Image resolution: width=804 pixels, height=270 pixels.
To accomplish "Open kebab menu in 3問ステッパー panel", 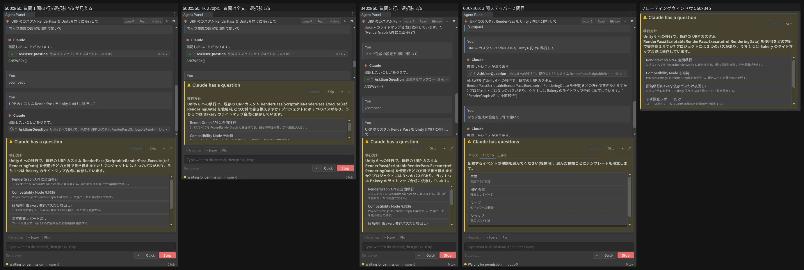I will click(633, 14).
